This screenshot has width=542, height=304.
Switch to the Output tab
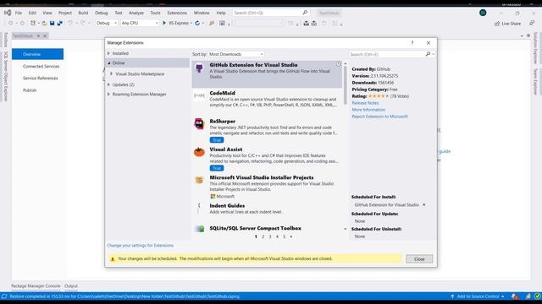71,286
